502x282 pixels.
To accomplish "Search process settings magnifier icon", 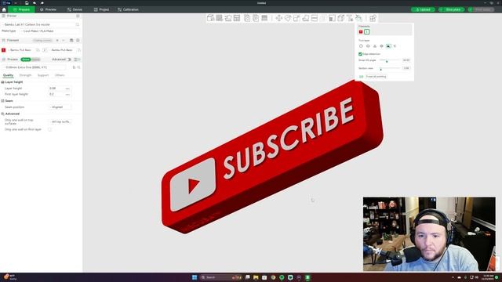I will (x=78, y=67).
